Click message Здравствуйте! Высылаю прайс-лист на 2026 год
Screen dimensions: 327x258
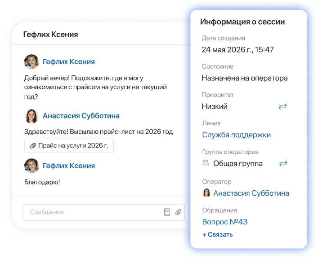point(99,132)
